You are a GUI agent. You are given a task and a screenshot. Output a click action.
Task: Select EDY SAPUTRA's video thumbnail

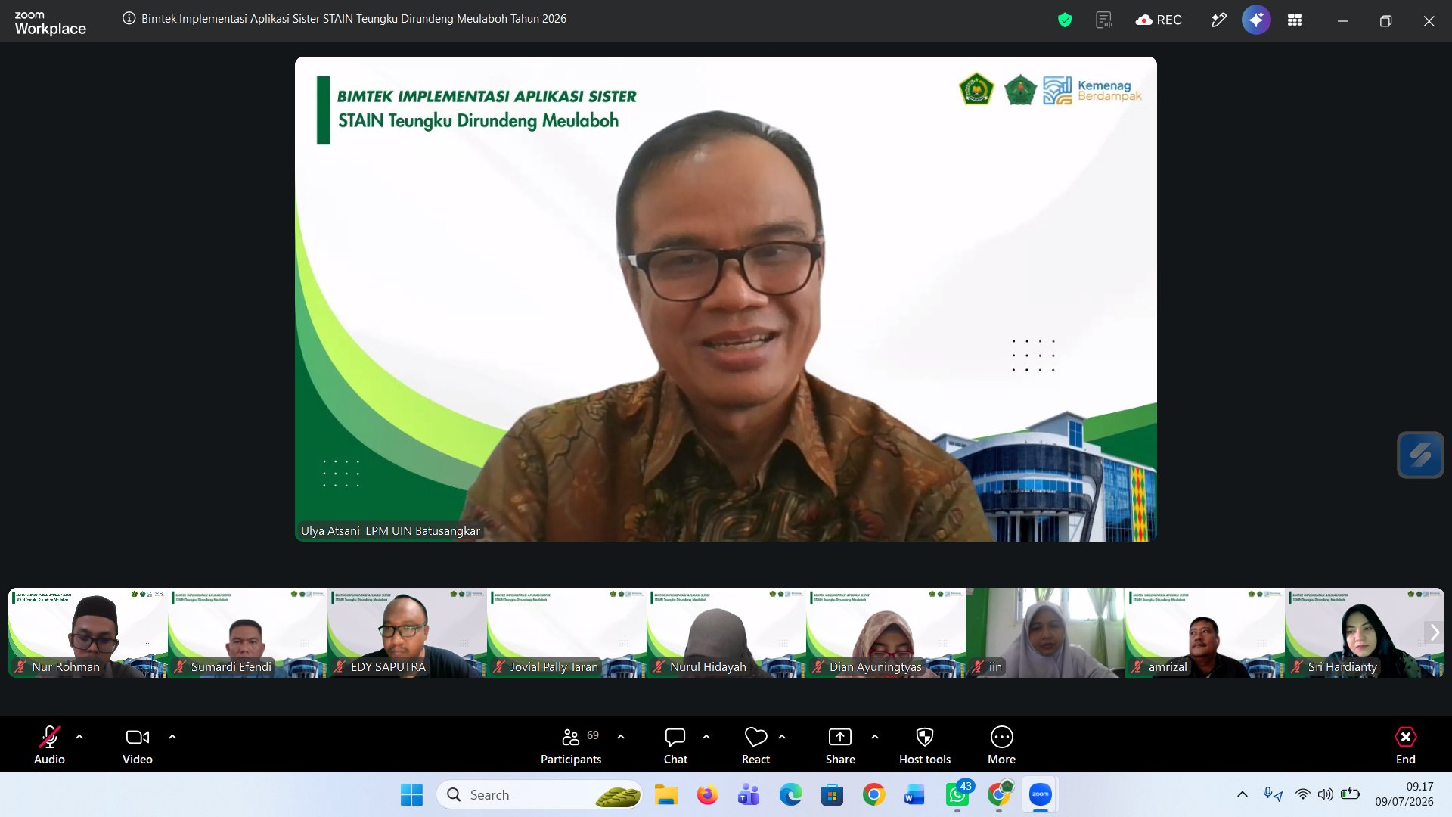click(407, 632)
